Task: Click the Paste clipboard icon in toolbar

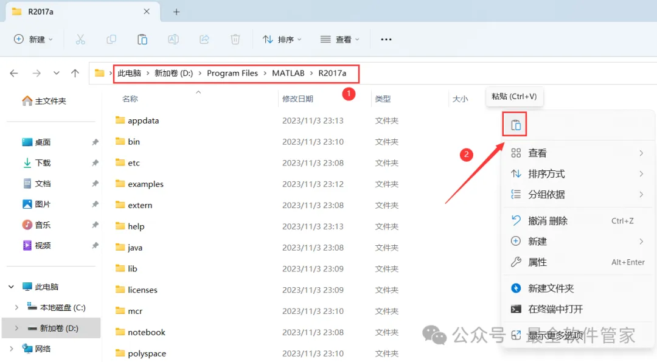Action: click(x=142, y=40)
